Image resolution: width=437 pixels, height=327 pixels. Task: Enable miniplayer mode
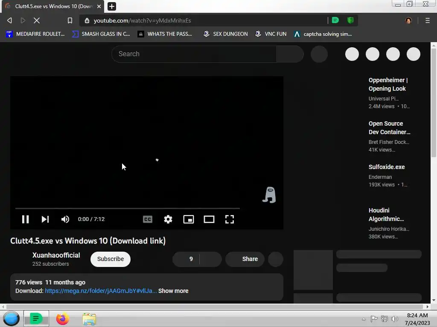tap(189, 219)
